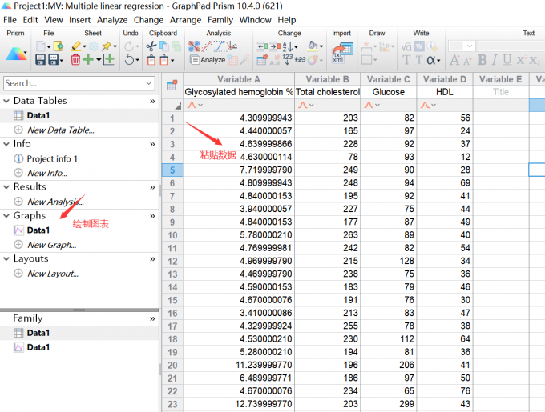Image resolution: width=545 pixels, height=412 pixels.
Task: Click the Data Tables double-arrow more button
Action: point(152,102)
